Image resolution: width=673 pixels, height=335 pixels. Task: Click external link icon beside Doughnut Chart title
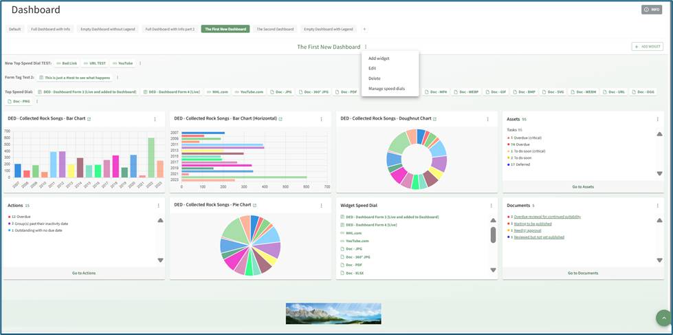pos(435,119)
